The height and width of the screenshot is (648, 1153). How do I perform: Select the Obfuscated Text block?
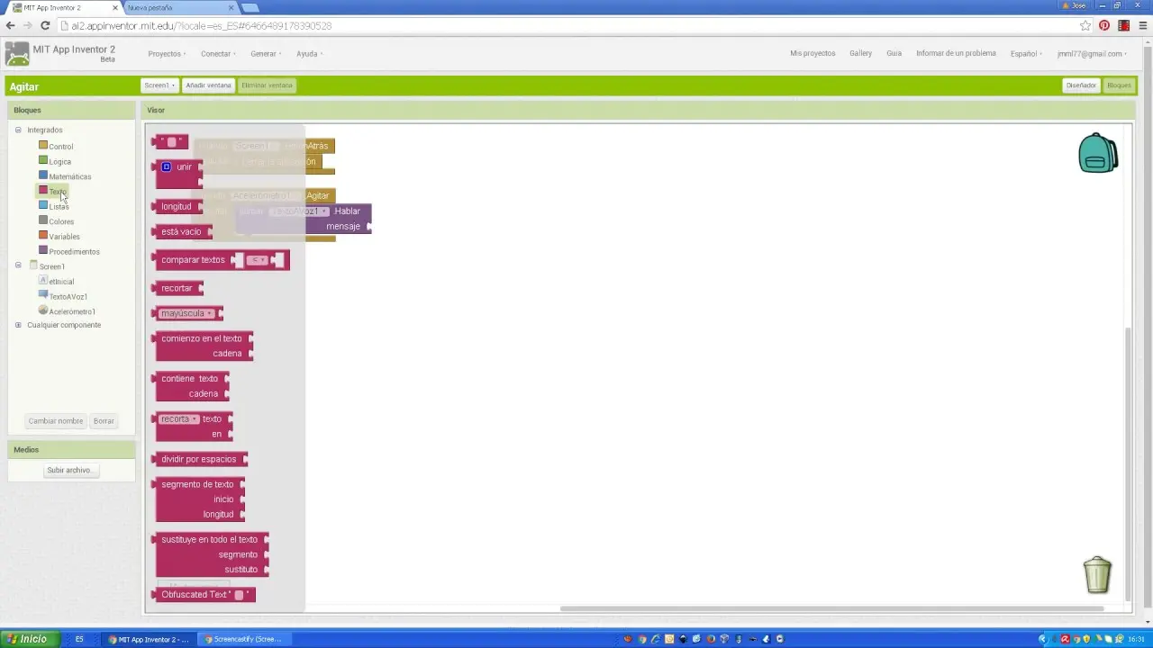[x=204, y=595]
